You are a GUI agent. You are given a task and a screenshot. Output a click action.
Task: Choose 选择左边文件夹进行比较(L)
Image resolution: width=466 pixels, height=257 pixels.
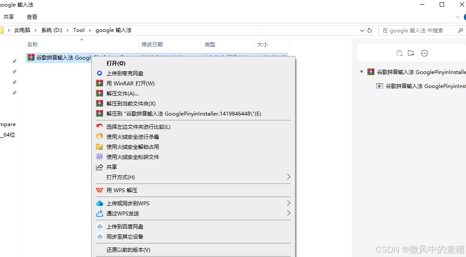pos(138,127)
